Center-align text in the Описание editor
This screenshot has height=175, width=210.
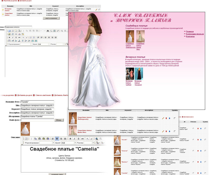tap(57, 139)
